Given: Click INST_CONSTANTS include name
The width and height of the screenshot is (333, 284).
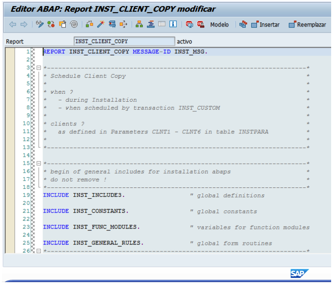Looking at the screenshot, I should 99,211.
